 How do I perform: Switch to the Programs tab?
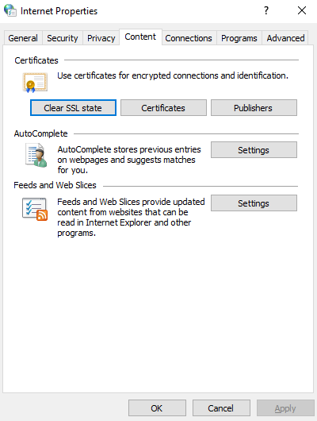pos(239,38)
